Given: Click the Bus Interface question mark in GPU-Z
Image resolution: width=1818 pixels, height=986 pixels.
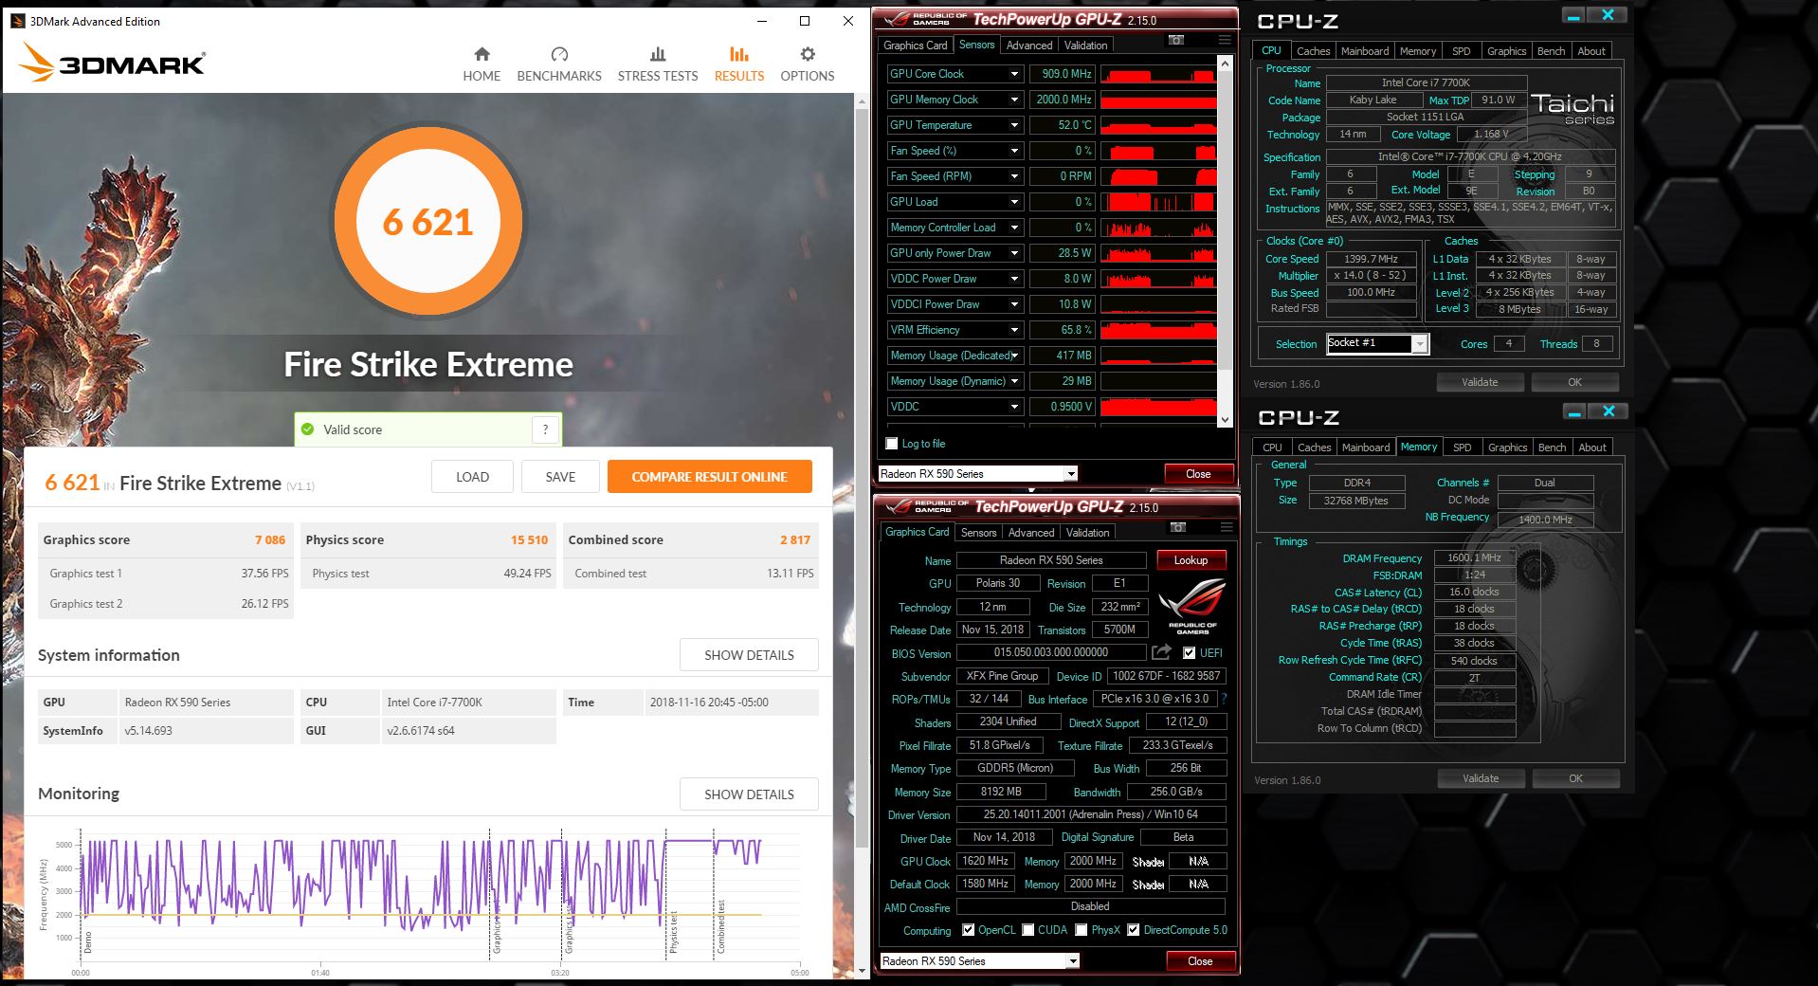Looking at the screenshot, I should (1224, 699).
